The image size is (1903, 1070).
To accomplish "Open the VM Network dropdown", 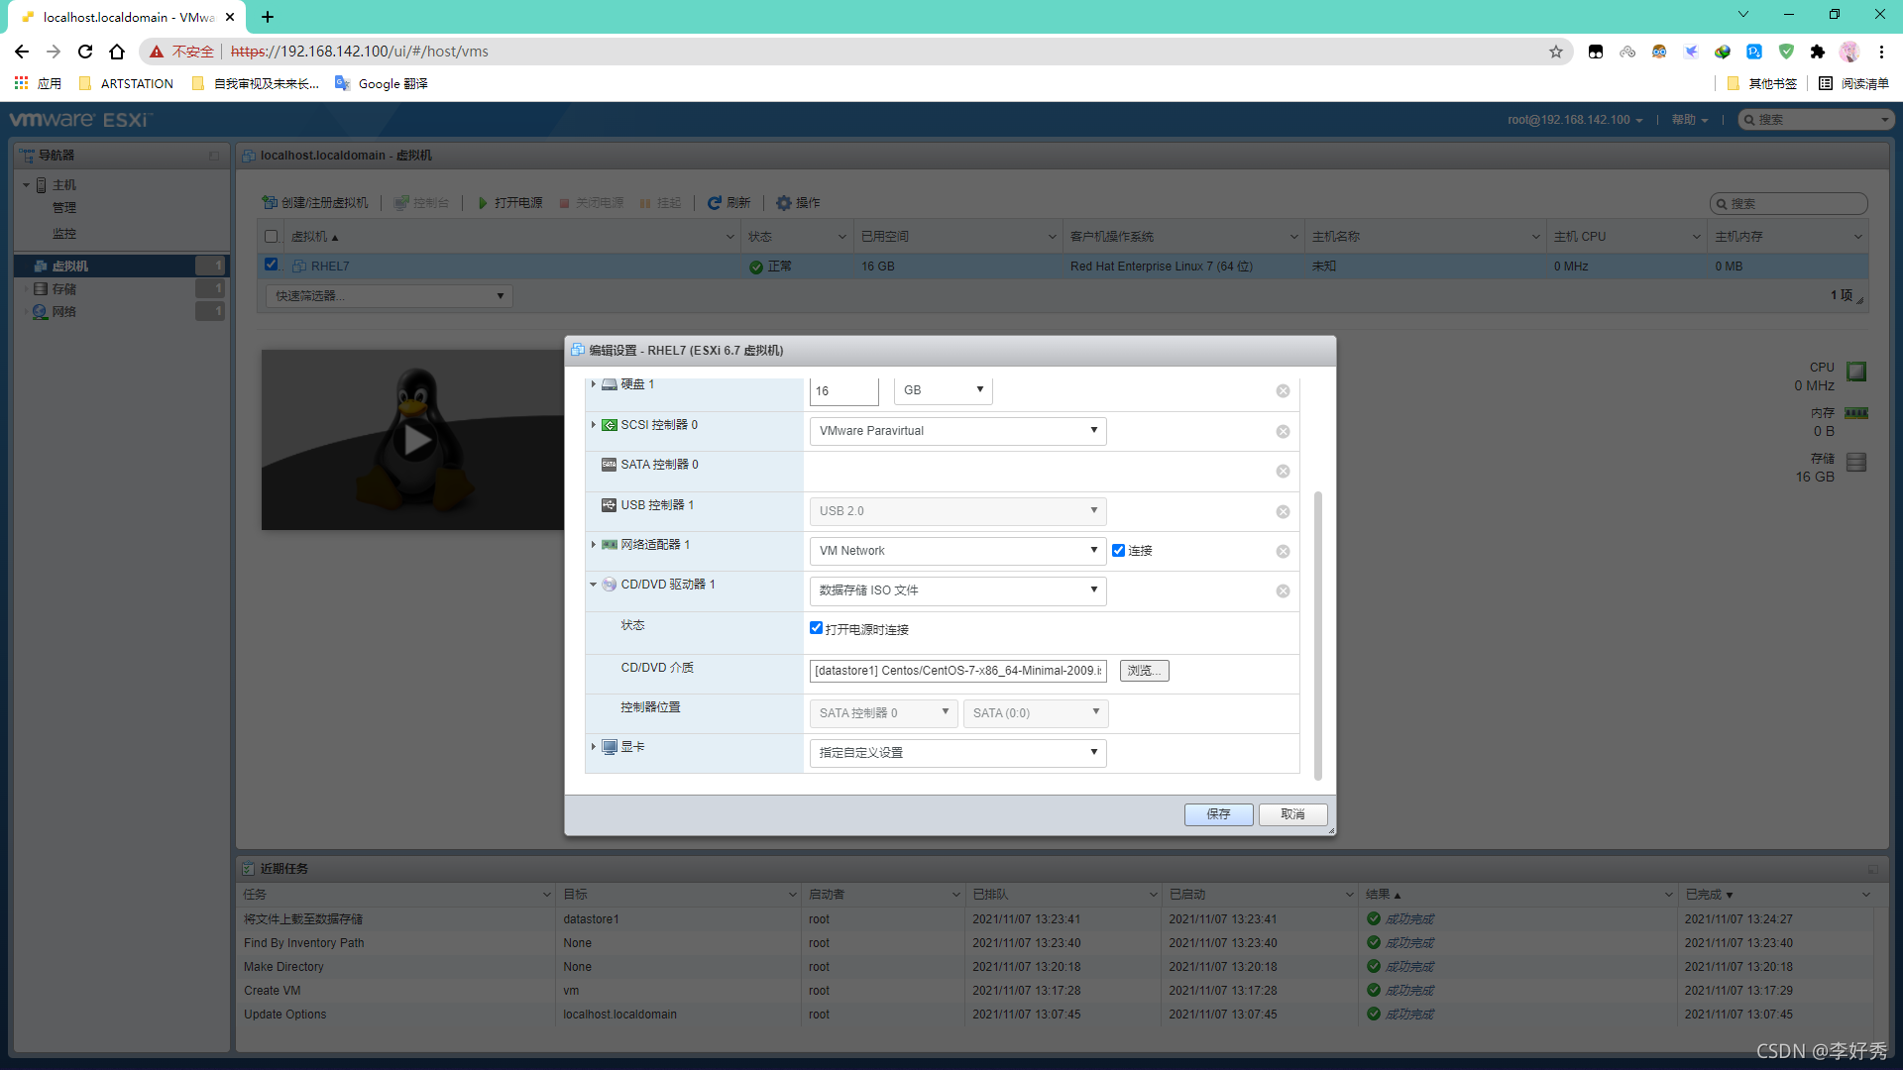I will 956,551.
